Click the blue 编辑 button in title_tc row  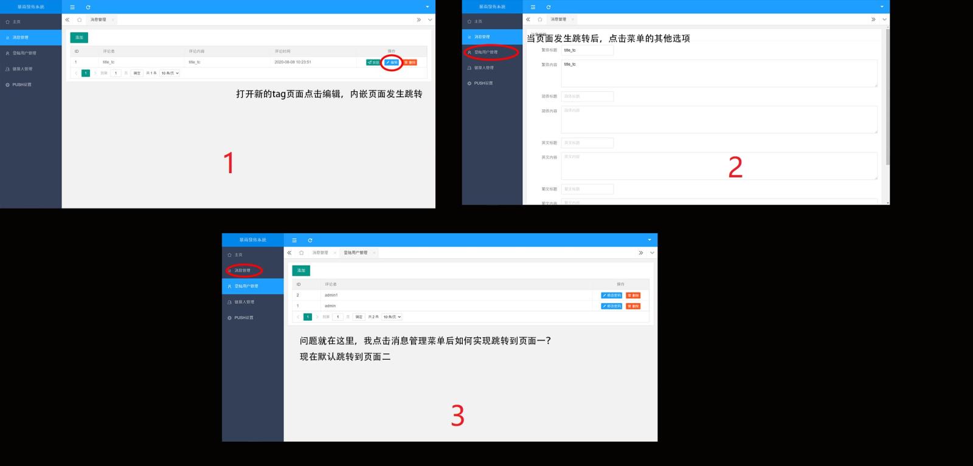[x=392, y=62]
